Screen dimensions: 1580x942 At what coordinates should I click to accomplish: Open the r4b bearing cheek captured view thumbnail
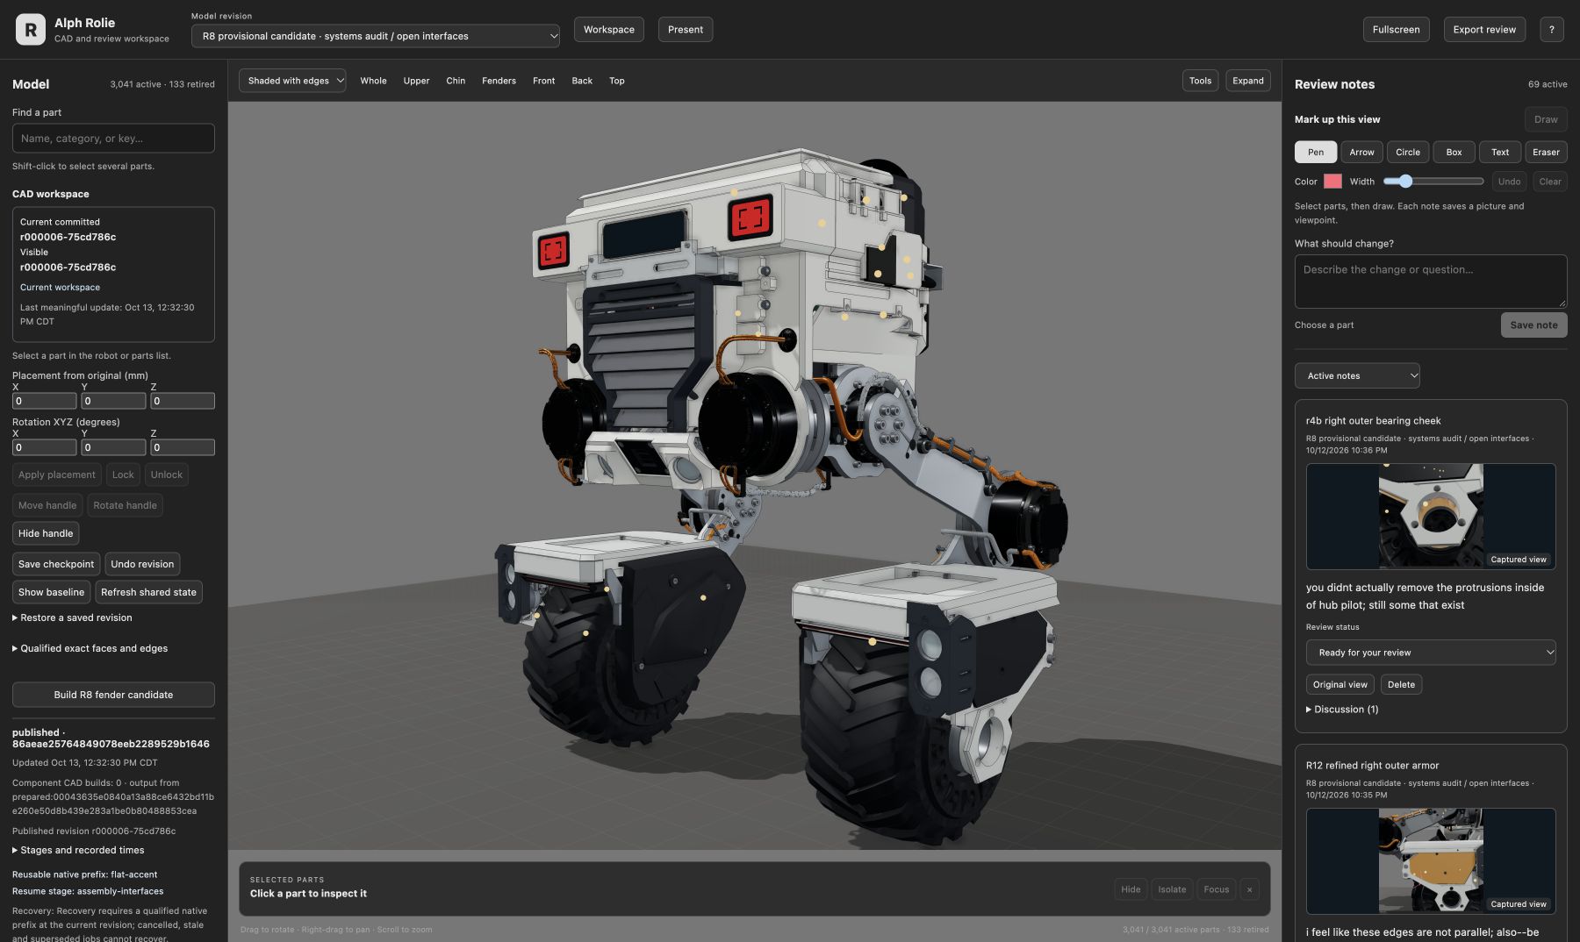pos(1431,517)
